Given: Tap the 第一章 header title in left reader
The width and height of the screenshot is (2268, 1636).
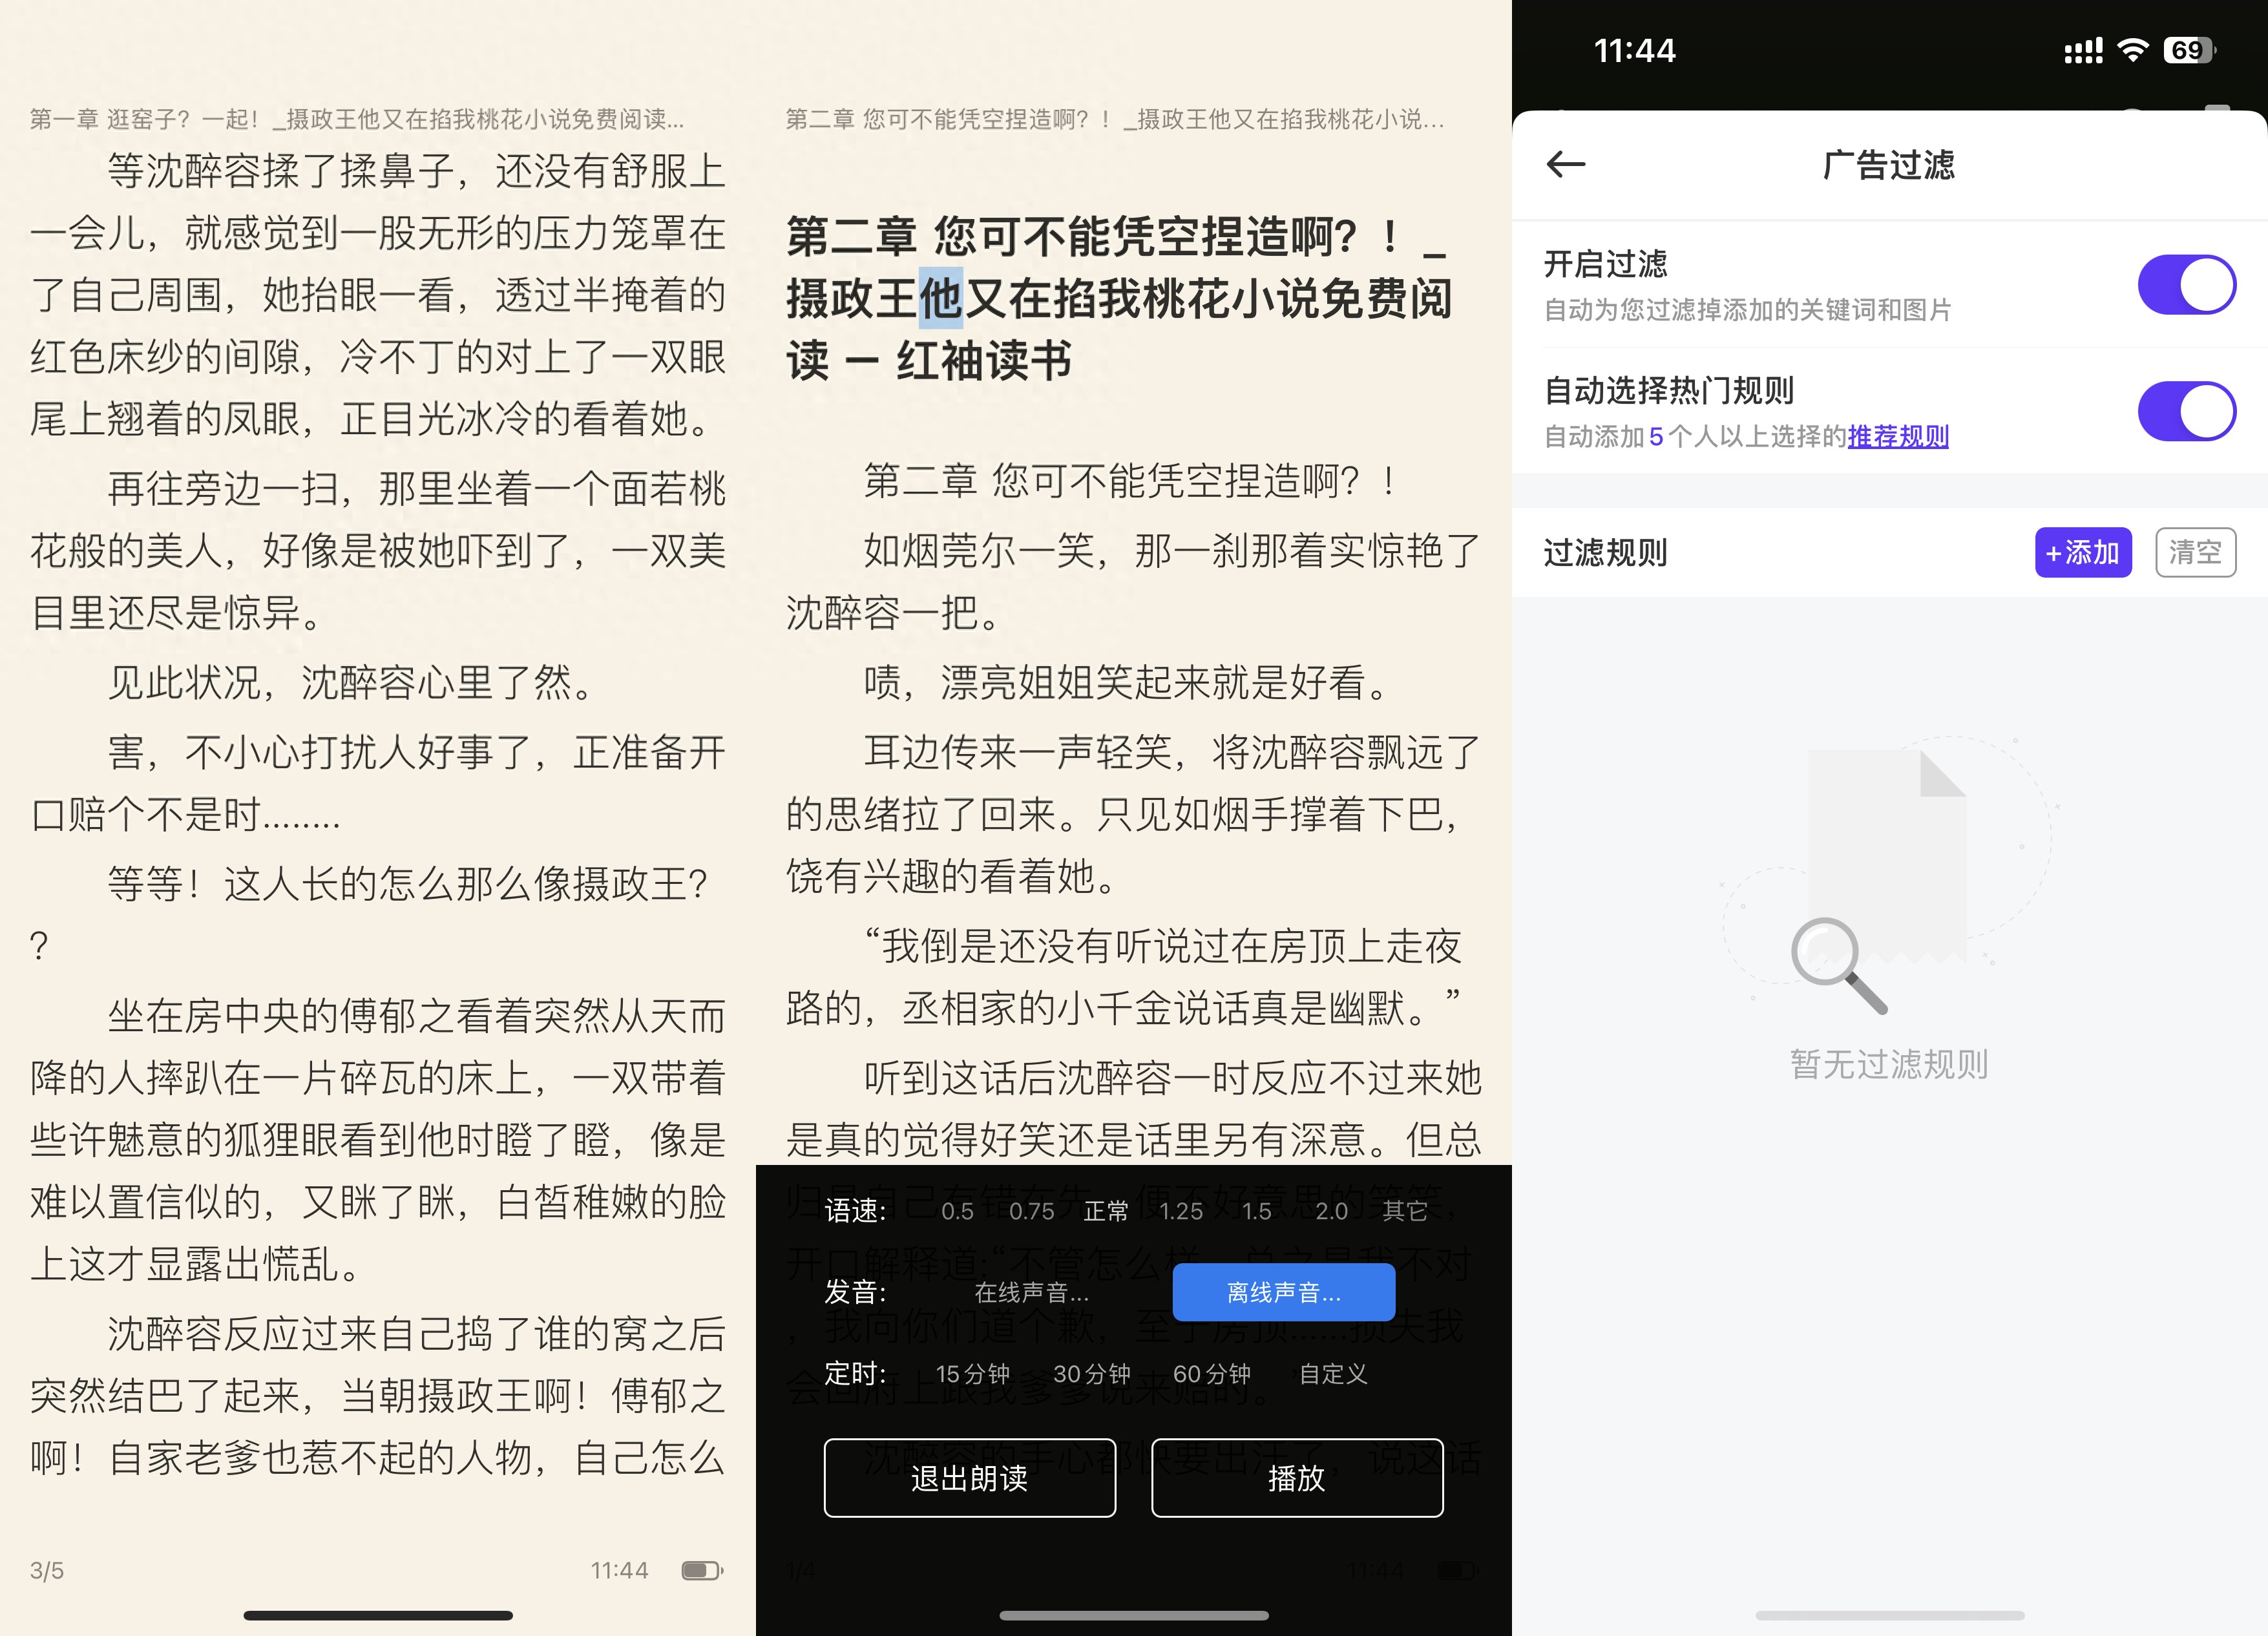Looking at the screenshot, I should point(357,119).
